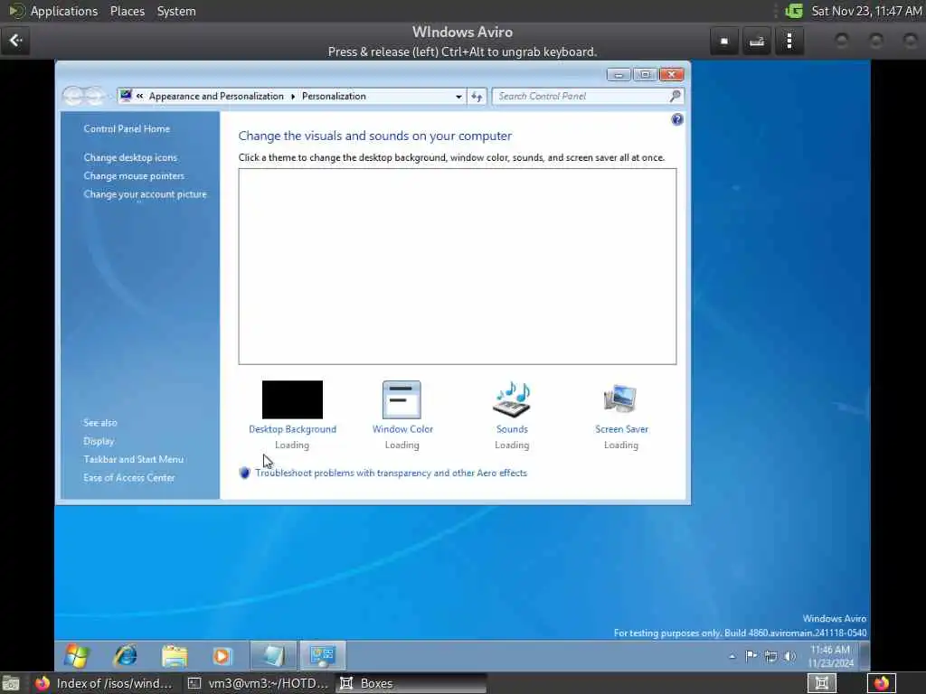The image size is (926, 694).
Task: Launch Internet Explorer from Windows taskbar
Action: [x=125, y=655]
